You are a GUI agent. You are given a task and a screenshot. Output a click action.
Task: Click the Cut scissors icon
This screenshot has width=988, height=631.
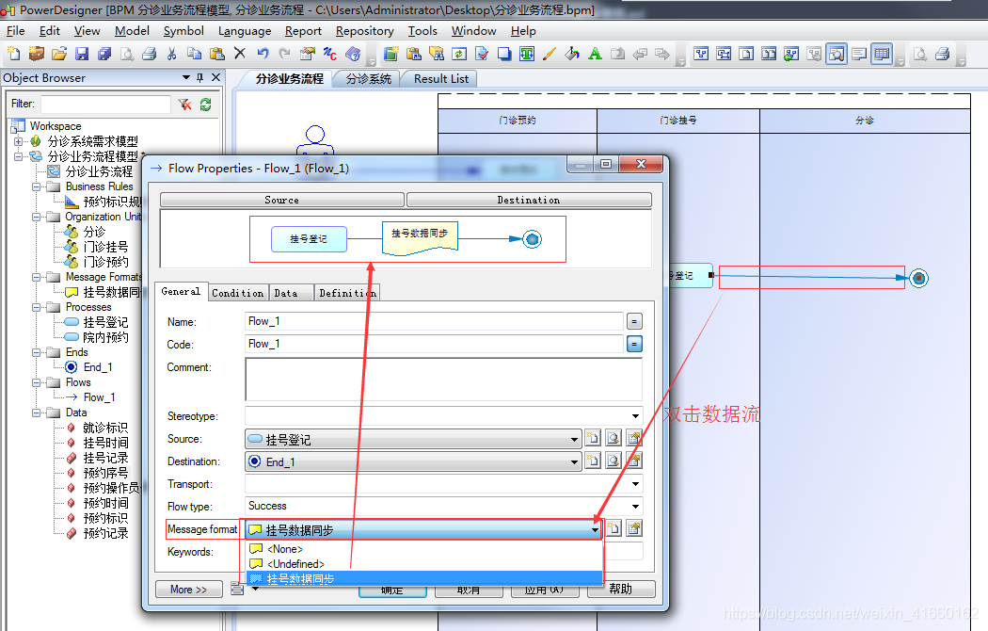click(x=171, y=55)
